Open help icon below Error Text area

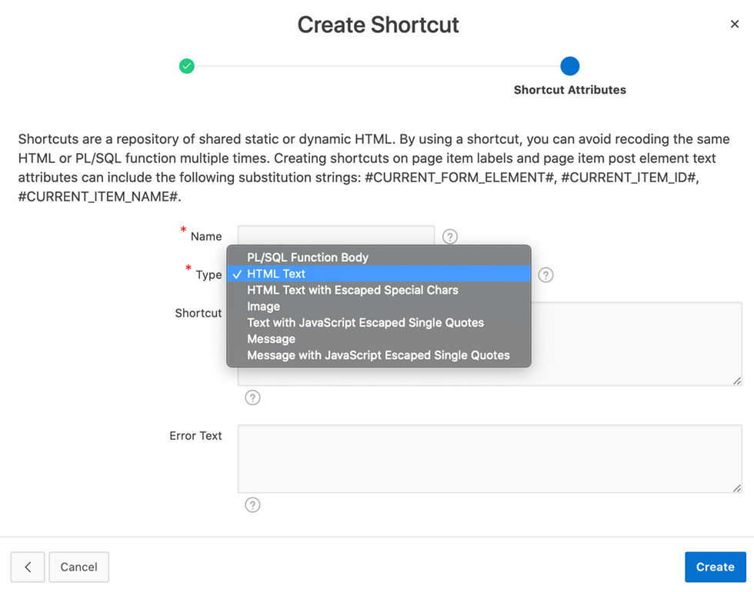click(252, 505)
